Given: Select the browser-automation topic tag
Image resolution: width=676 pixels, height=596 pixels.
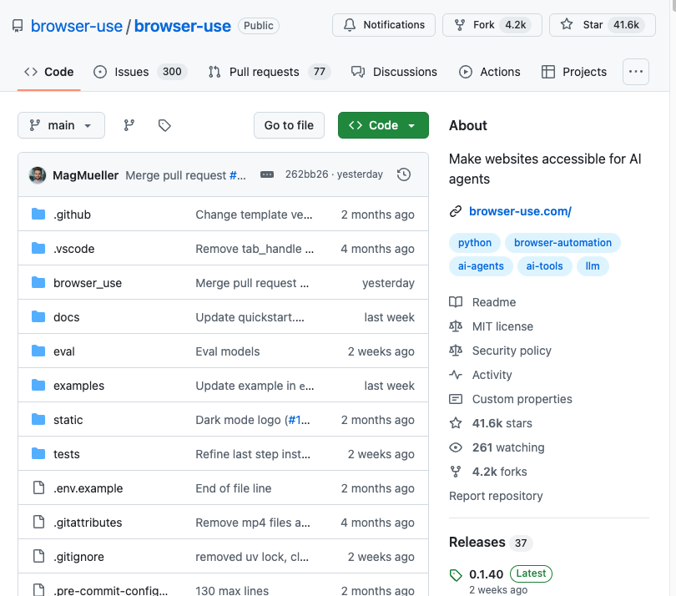Looking at the screenshot, I should (562, 243).
